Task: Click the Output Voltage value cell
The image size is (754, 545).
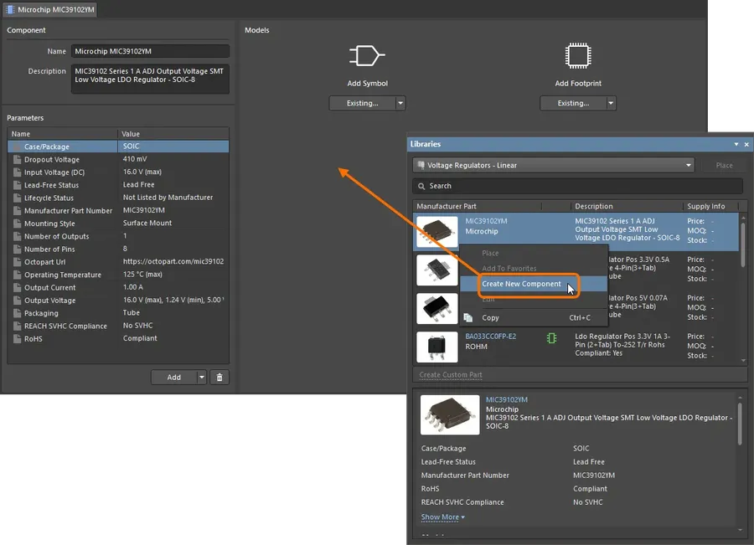Action: 173,300
